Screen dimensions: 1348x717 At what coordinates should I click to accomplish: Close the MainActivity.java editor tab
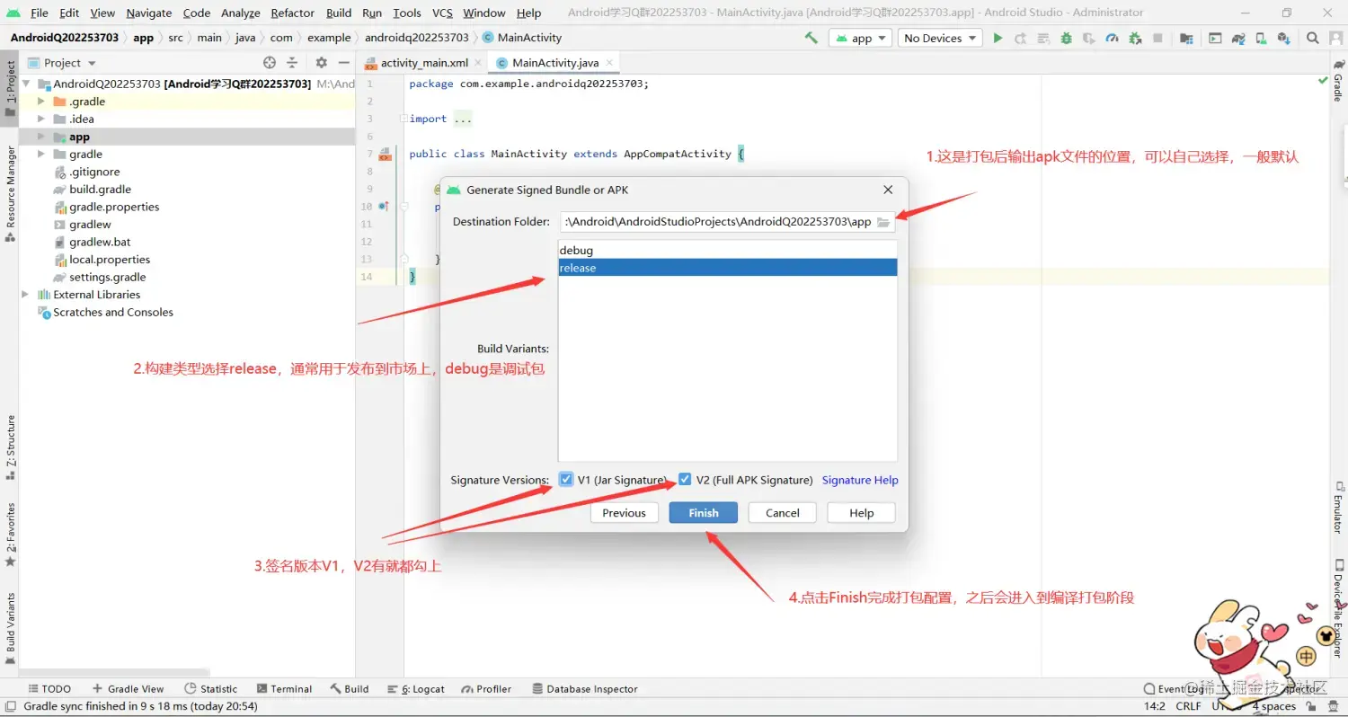click(x=609, y=62)
